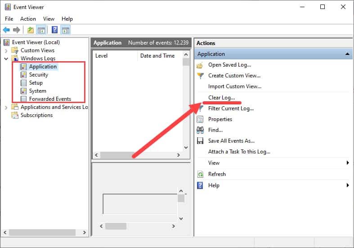Open the View menu in menu bar
Viewport: 354px width, 248px height.
[x=49, y=19]
